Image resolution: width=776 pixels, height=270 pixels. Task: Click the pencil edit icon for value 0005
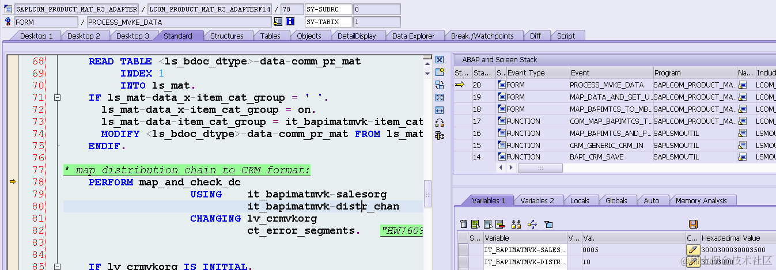(692, 250)
